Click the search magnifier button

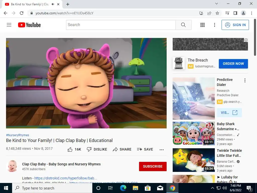(183, 25)
